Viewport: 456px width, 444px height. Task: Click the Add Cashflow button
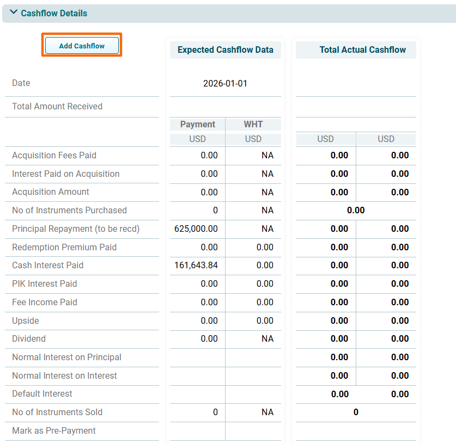point(82,46)
